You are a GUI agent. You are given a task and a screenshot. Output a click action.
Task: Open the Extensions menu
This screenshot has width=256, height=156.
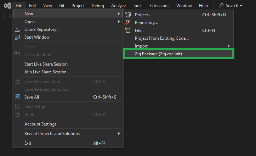tap(159, 6)
